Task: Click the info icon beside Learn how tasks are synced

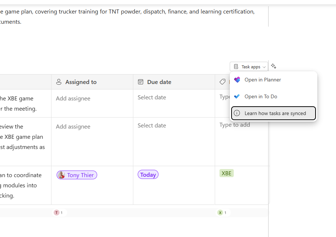Action: coord(237,113)
